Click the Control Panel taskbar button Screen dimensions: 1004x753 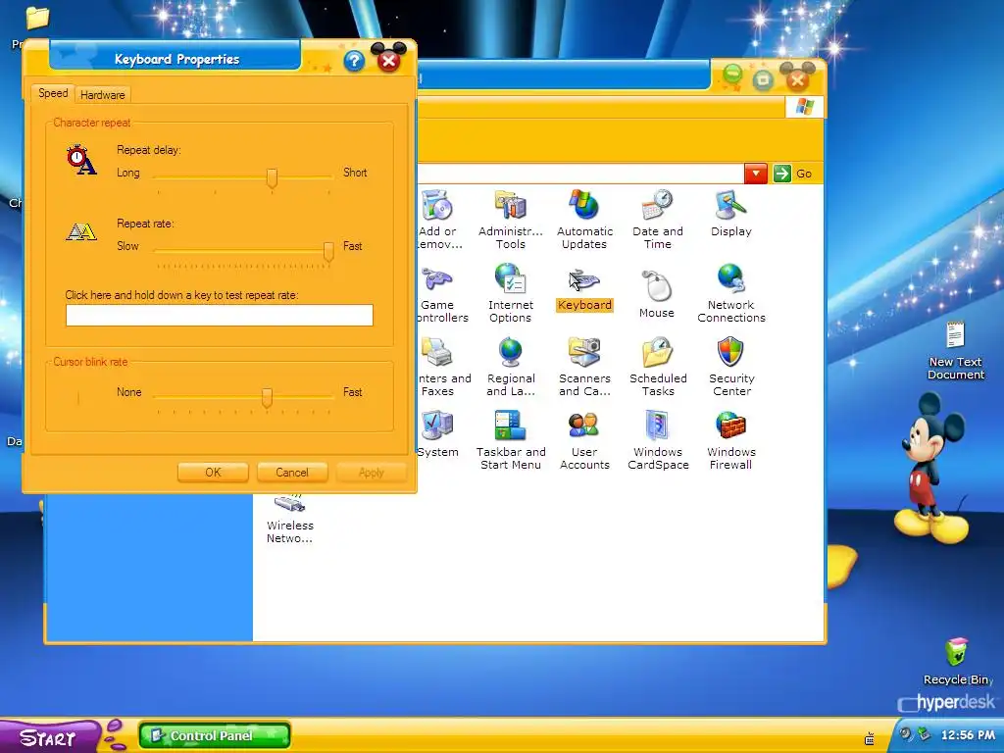point(215,735)
